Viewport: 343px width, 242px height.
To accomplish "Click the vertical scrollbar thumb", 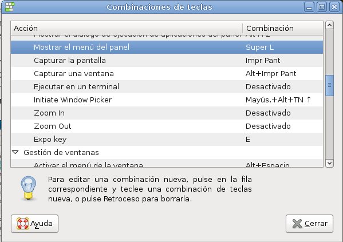I will tap(329, 85).
